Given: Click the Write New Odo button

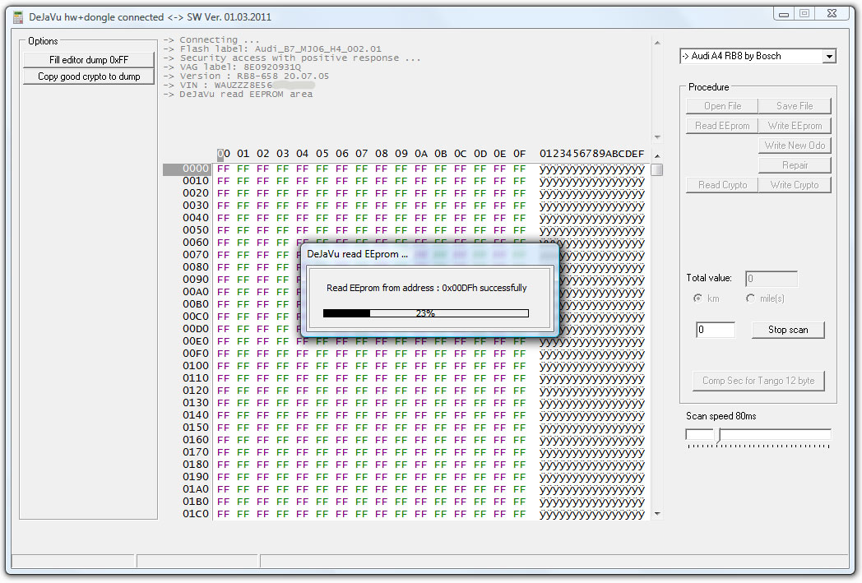Looking at the screenshot, I should click(x=794, y=146).
